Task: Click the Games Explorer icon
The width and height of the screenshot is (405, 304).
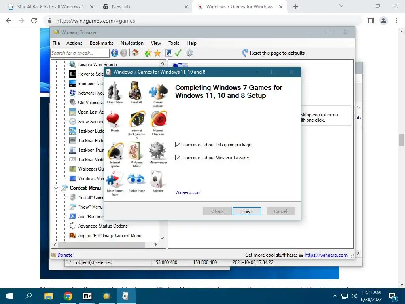Action: click(158, 92)
